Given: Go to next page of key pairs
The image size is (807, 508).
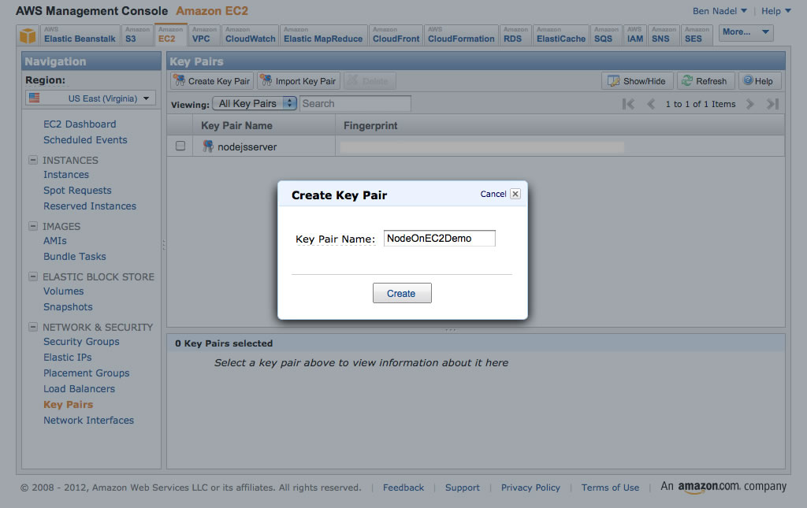Looking at the screenshot, I should point(750,104).
